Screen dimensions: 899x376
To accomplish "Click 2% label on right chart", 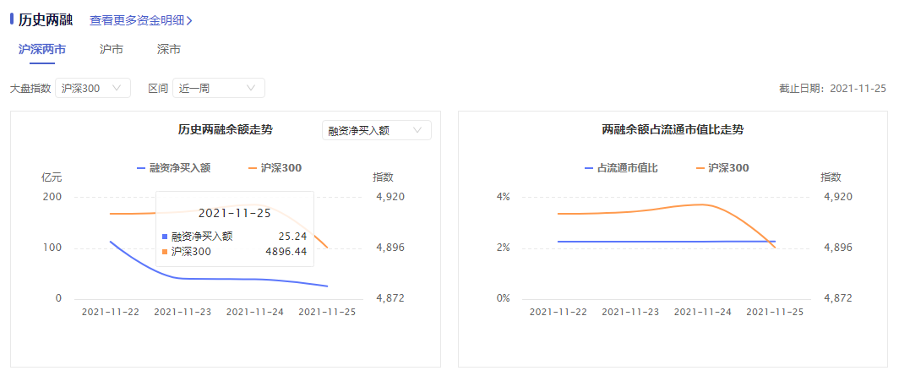I will [503, 248].
